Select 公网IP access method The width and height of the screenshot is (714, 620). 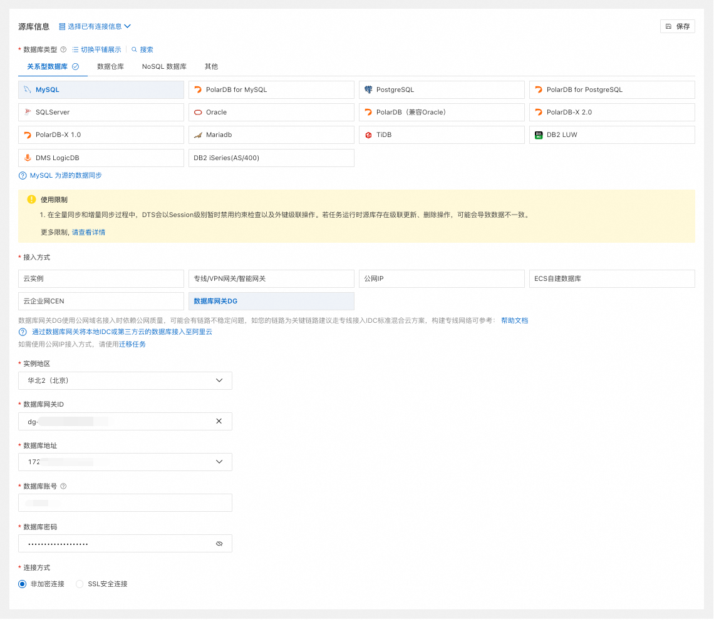tap(442, 279)
